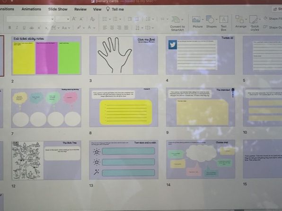Image resolution: width=282 pixels, height=211 pixels.
Task: Click Convert to SmartArt
Action: click(177, 24)
